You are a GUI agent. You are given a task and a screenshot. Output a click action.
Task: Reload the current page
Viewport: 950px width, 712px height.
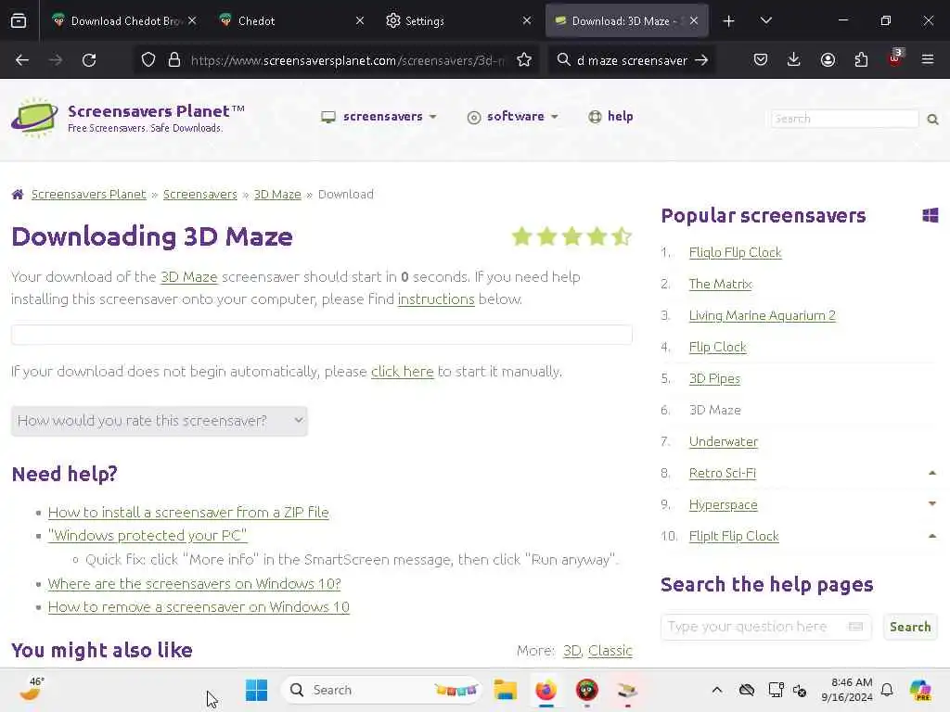point(89,60)
